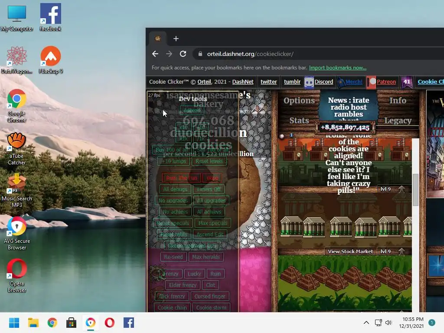Open Chrome from the taskbar
The image size is (444, 333).
coord(52,323)
